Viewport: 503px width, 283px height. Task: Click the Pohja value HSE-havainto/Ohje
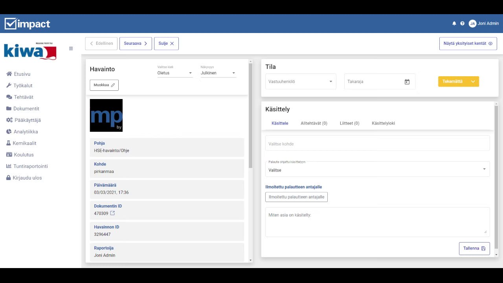(112, 151)
